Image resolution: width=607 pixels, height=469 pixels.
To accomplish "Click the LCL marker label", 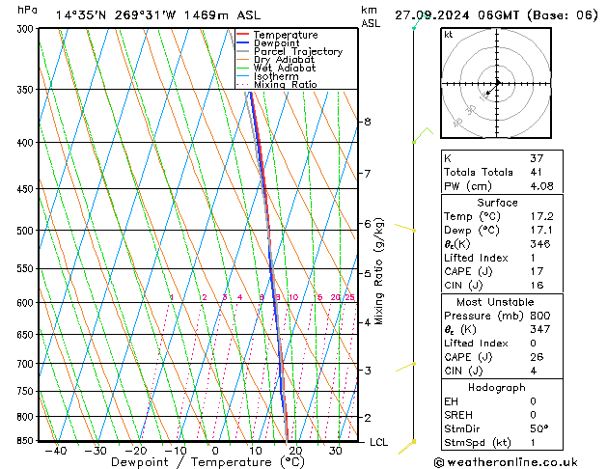I will click(x=378, y=442).
